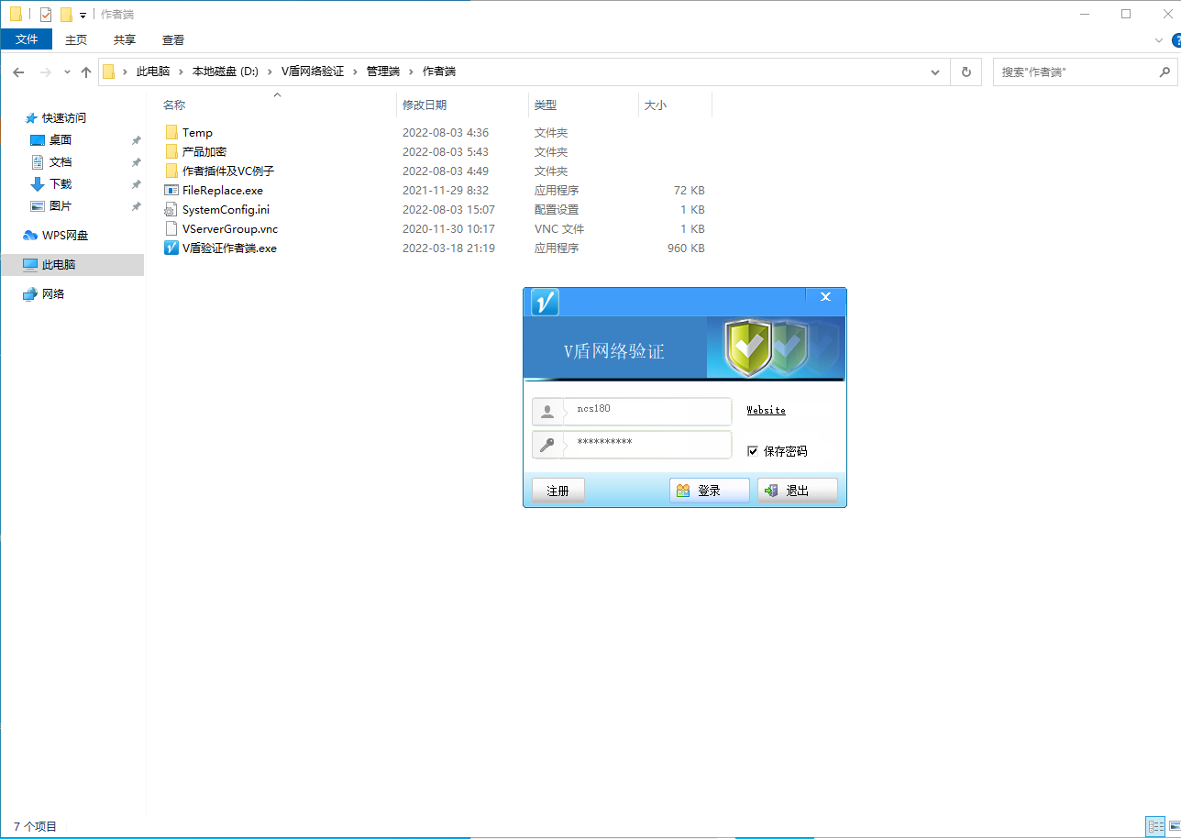Screen dimensions: 1181x839
Task: Click VNC 文件 type cell
Action: click(559, 229)
